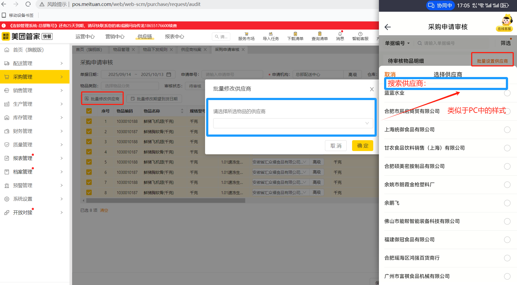Open the 运营中心 top menu
The image size is (517, 285).
tap(85, 37)
